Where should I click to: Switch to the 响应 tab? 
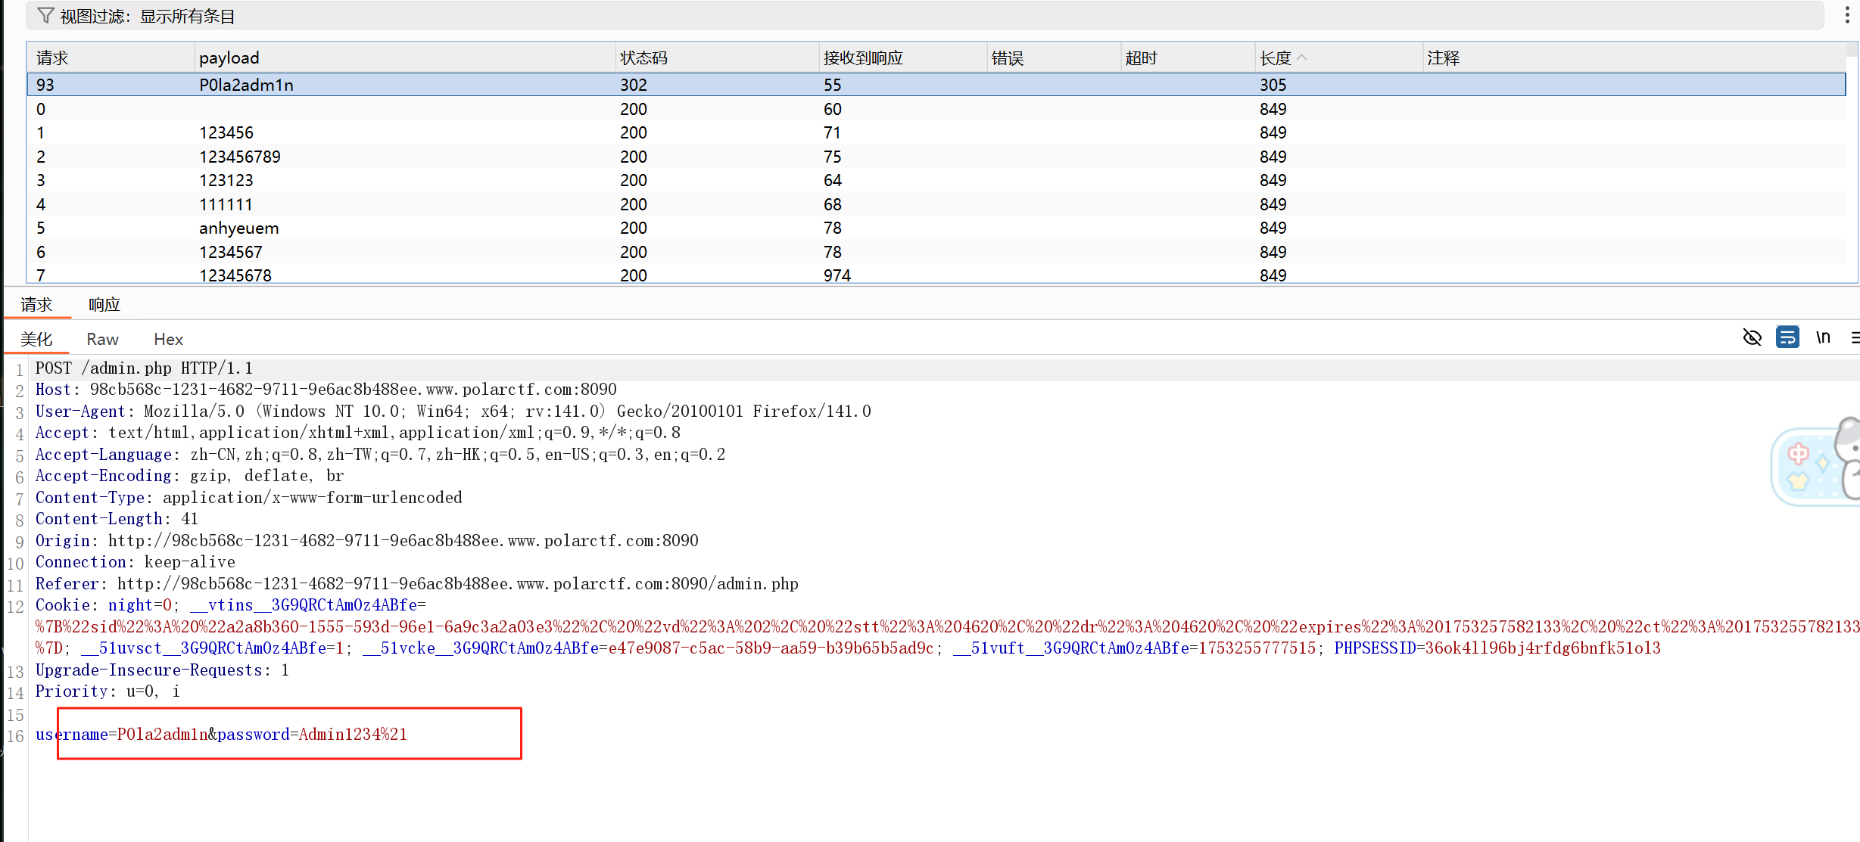click(x=104, y=305)
